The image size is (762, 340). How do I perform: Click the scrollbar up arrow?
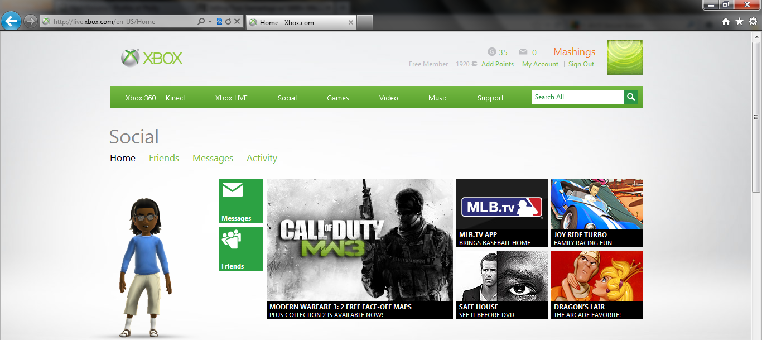coord(757,36)
